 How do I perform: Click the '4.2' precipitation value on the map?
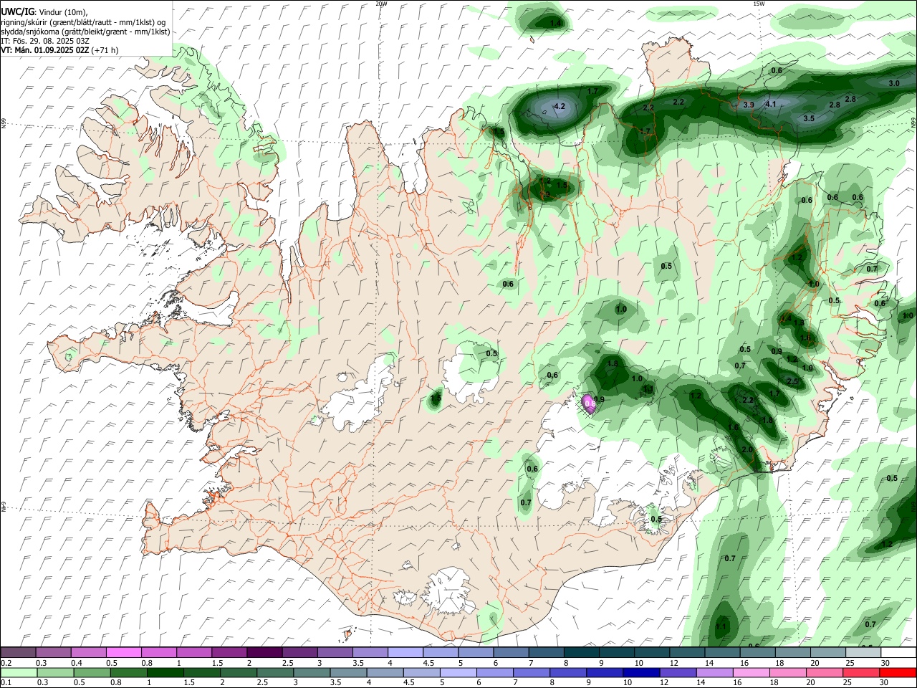(x=560, y=107)
